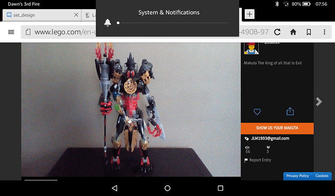The height and width of the screenshot is (196, 335).
Task: Like the entry with heart icon
Action: pos(257,112)
